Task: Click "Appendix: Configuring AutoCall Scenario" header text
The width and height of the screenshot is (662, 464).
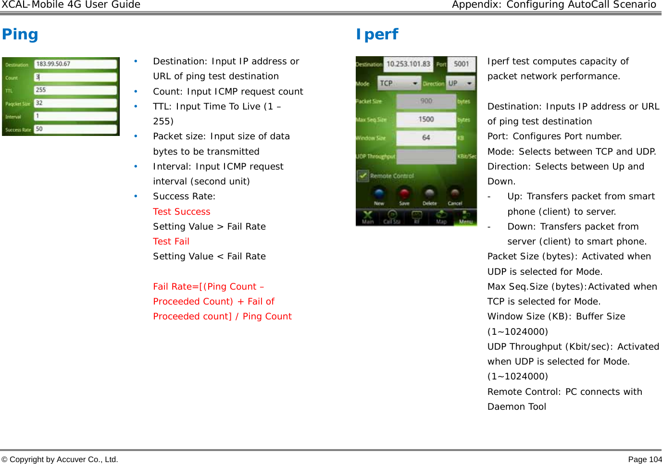Action: click(x=554, y=5)
